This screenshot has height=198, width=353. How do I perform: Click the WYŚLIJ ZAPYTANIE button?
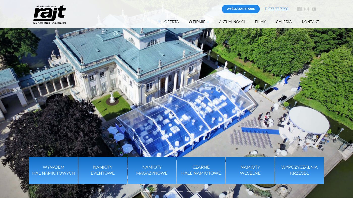pos(241,9)
